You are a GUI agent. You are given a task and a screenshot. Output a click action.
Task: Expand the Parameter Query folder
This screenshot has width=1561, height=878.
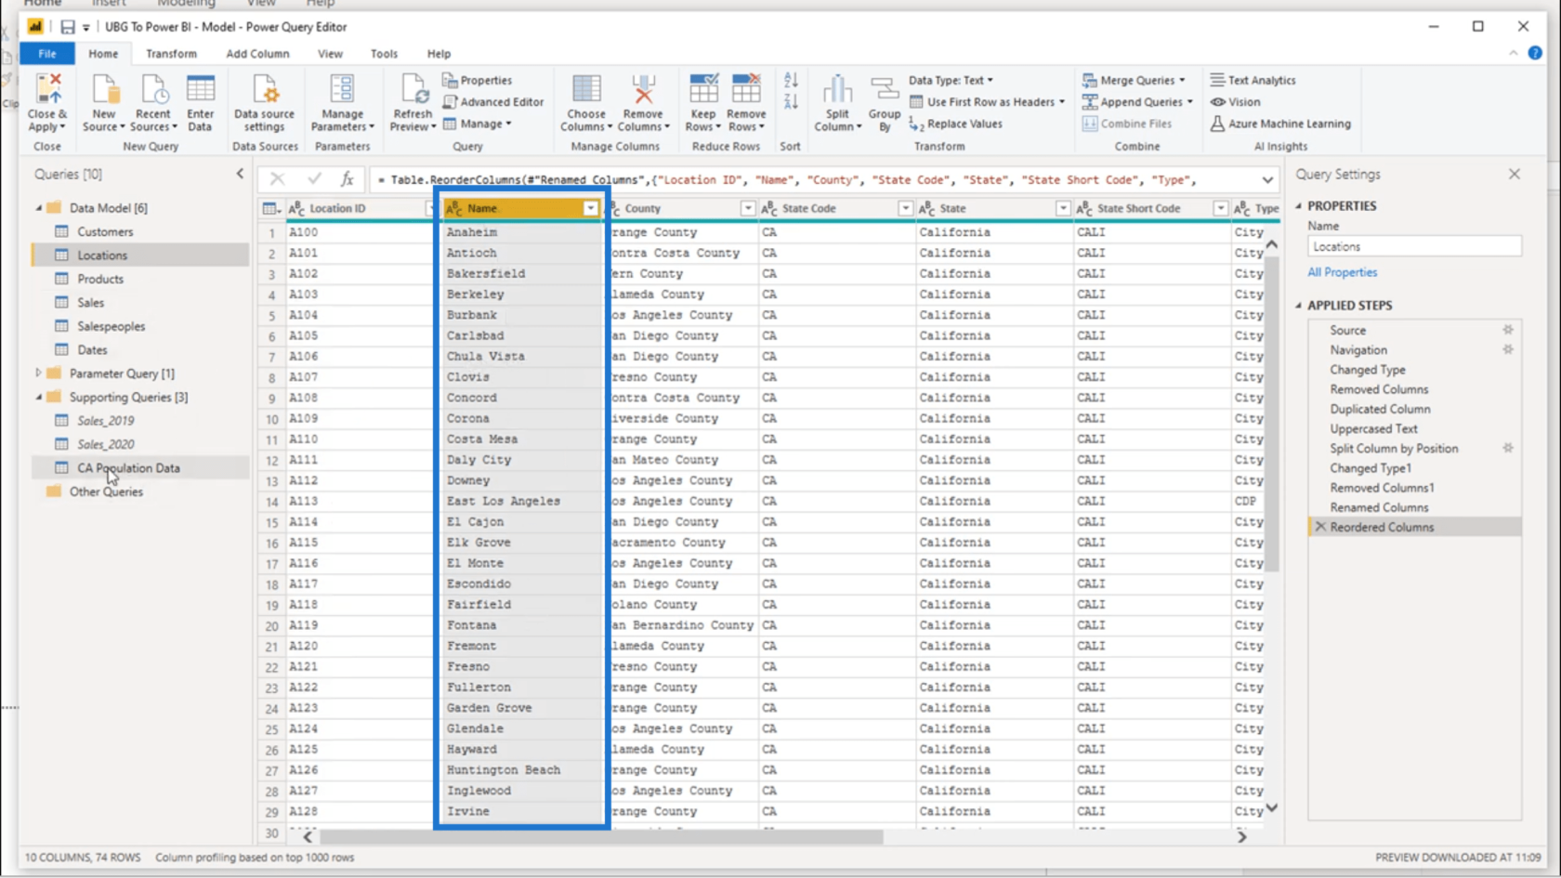pyautogui.click(x=39, y=373)
